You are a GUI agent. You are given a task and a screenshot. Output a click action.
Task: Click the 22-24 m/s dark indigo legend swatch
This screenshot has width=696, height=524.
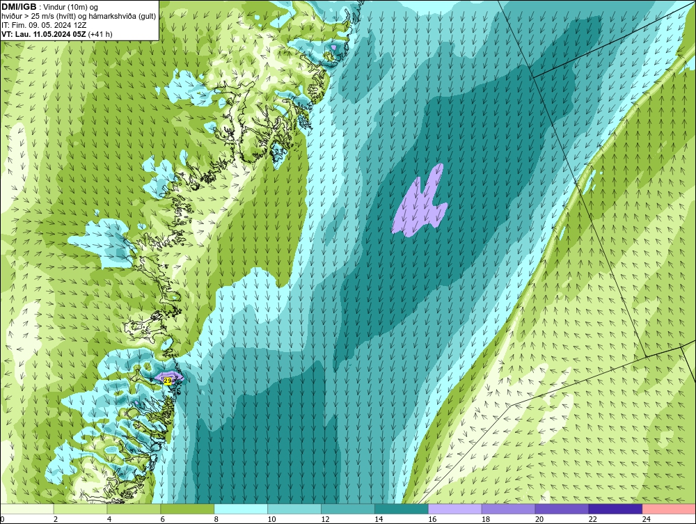click(x=615, y=509)
